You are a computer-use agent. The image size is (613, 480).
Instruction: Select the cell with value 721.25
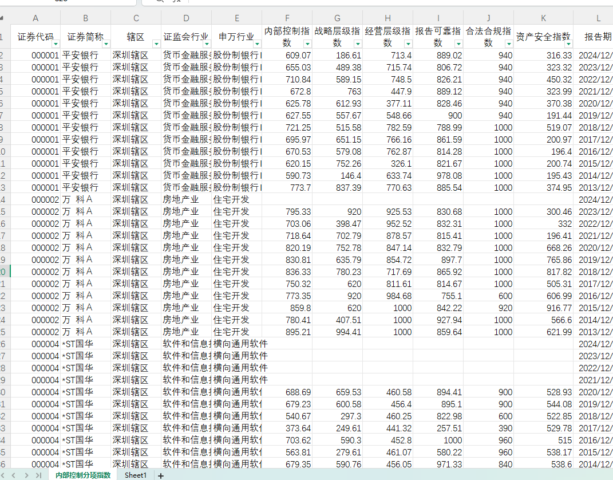(287, 128)
